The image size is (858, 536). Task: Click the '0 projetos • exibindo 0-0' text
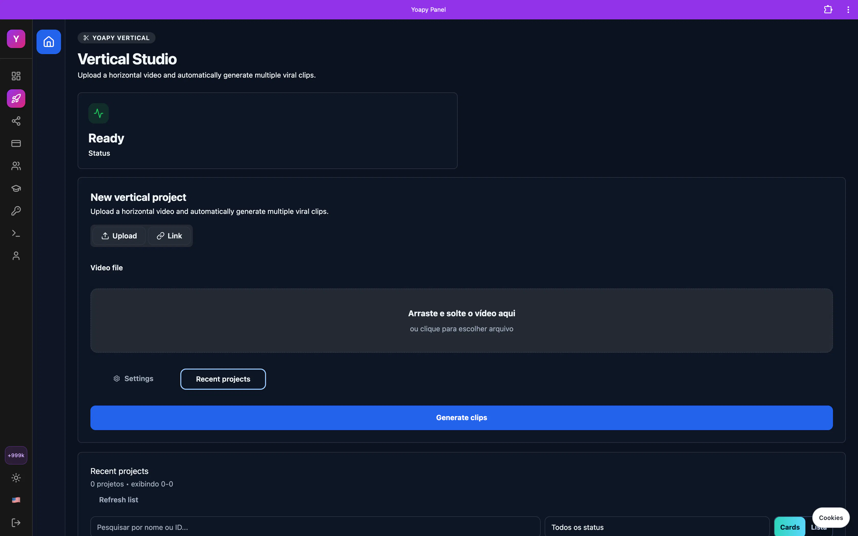point(132,484)
